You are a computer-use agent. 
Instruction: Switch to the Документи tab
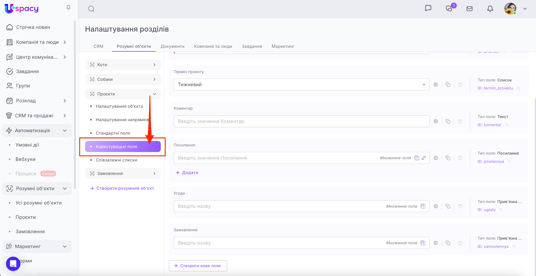coord(172,46)
